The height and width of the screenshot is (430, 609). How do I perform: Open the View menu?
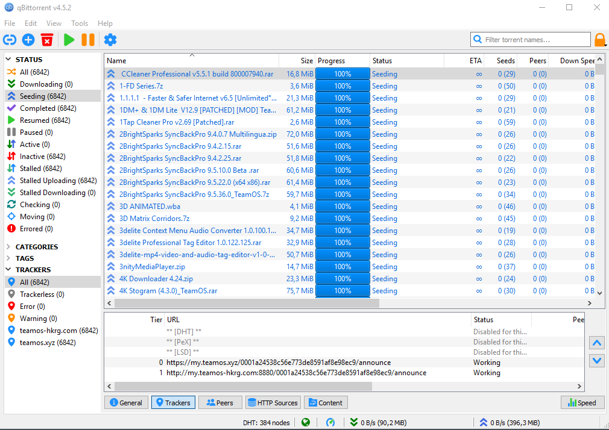[54, 23]
